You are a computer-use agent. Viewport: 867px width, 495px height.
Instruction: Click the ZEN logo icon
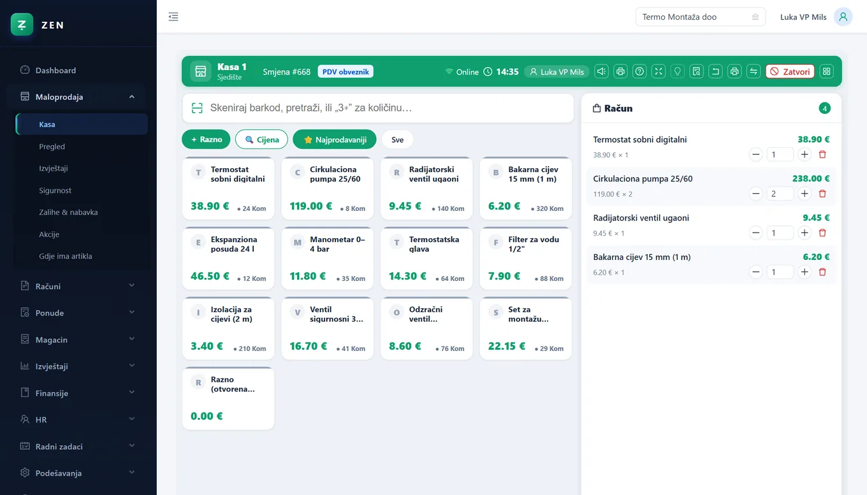coord(22,25)
